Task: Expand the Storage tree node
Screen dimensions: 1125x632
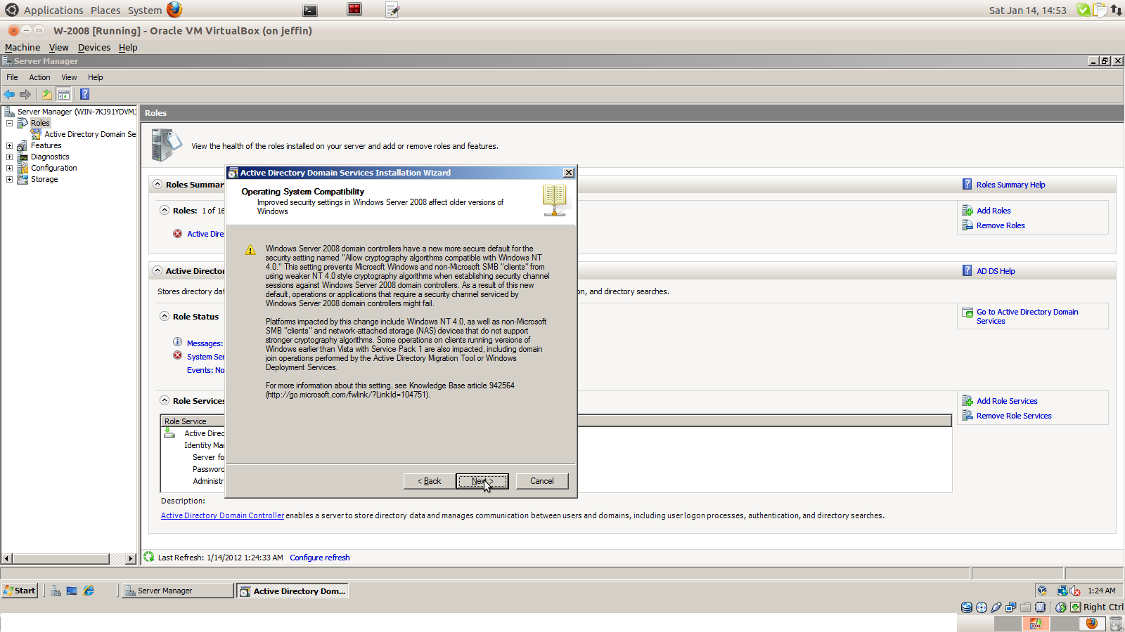Action: click(x=10, y=179)
